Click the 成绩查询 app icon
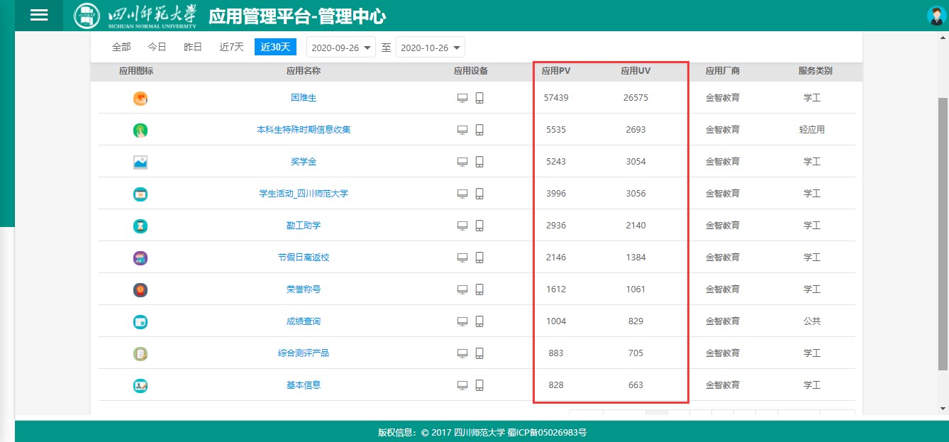The image size is (949, 442). tap(140, 321)
